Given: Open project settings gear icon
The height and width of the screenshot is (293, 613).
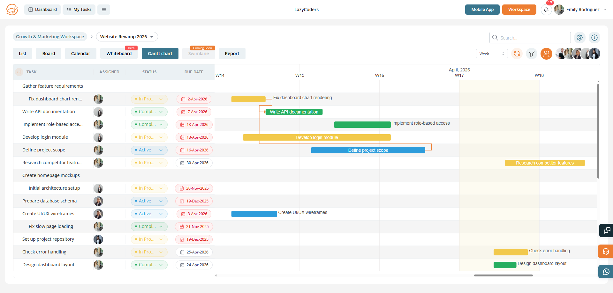Looking at the screenshot, I should coord(579,38).
